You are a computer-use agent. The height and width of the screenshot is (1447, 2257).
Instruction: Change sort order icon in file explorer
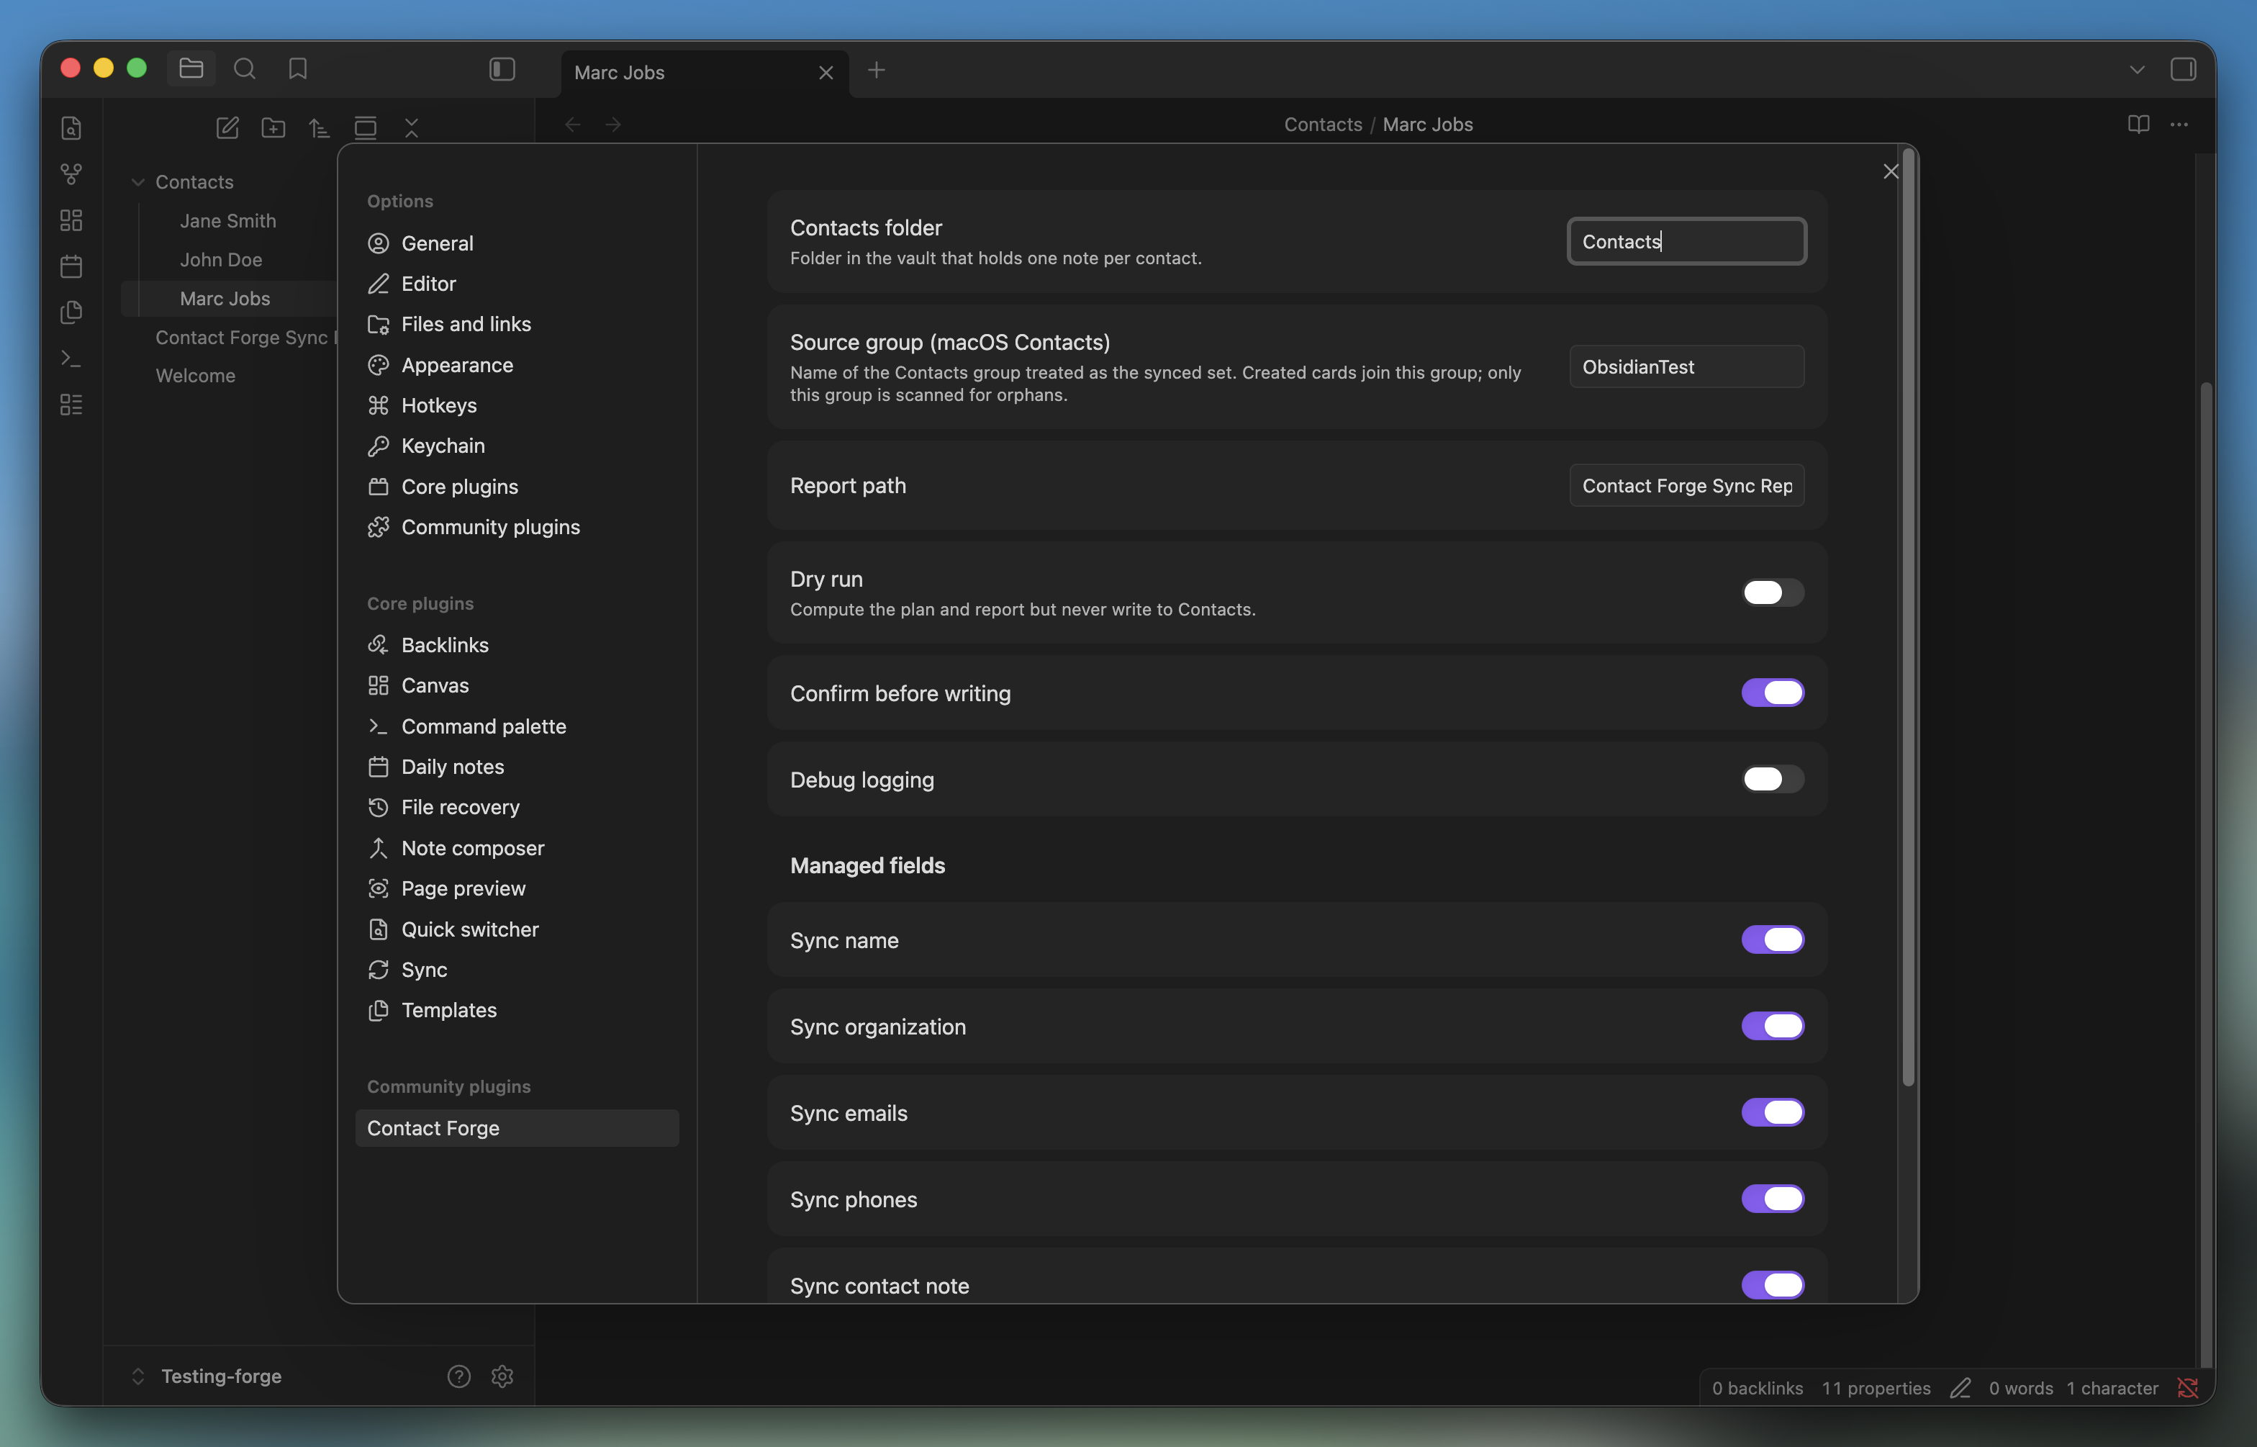pos(320,128)
